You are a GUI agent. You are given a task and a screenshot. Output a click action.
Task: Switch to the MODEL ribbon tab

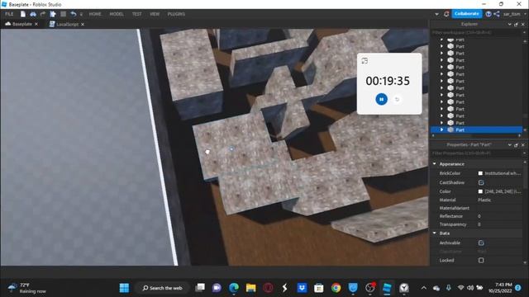(117, 14)
